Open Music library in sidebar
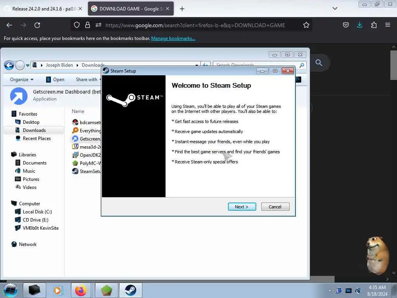Viewport: 397px width, 298px height. [29, 171]
